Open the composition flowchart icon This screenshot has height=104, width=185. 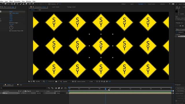point(104,81)
